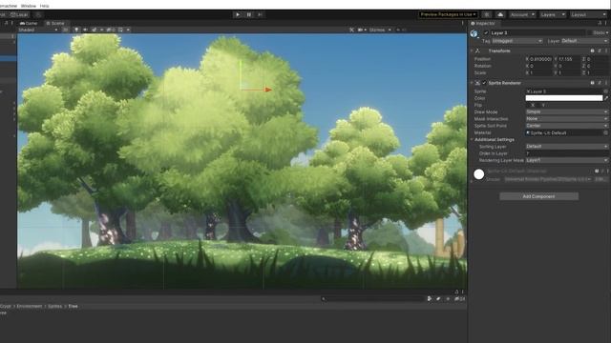Collapse the Additional Settings section
The width and height of the screenshot is (611, 343).
point(472,140)
